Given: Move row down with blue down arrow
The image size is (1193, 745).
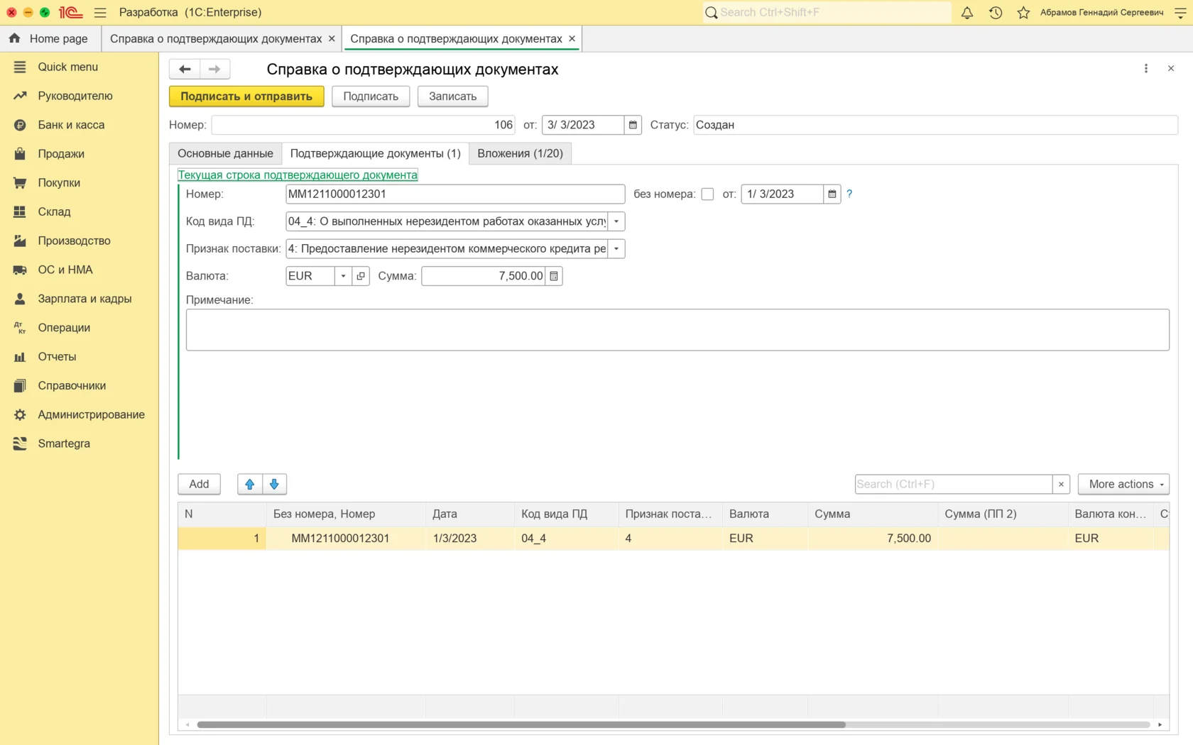Looking at the screenshot, I should click(x=274, y=484).
